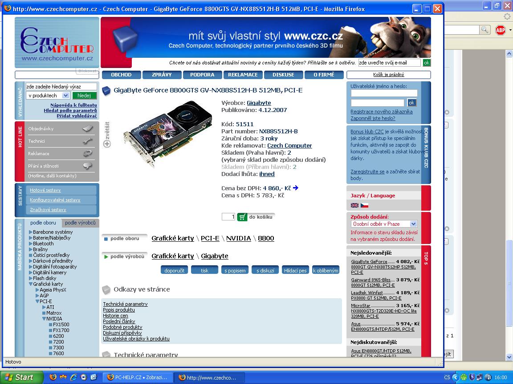Click the Reklamace chain icon
513x384 pixels.
pos(88,153)
